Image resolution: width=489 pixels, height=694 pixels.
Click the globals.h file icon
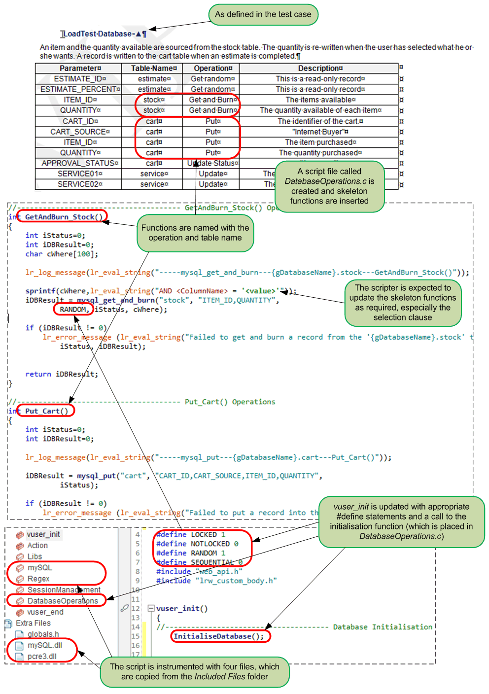pyautogui.click(x=19, y=634)
